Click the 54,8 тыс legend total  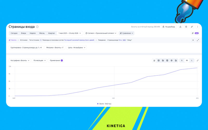pyautogui.click(x=108, y=104)
